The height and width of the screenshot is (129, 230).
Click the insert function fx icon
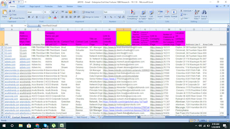39,26
